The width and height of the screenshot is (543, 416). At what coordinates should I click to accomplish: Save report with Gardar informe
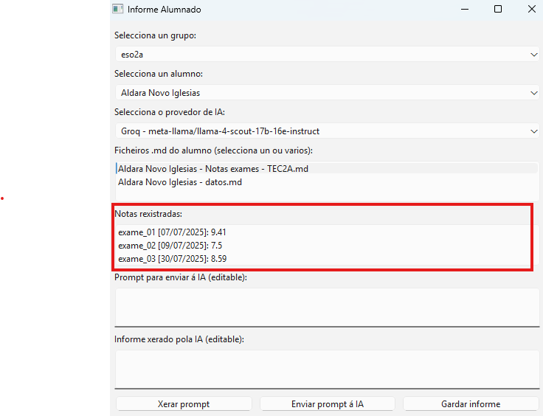[x=471, y=404]
